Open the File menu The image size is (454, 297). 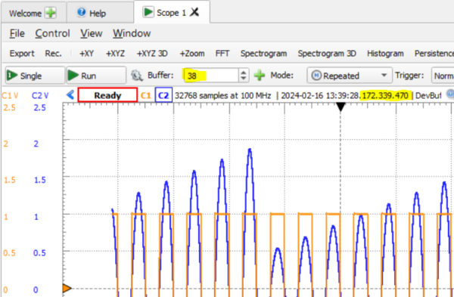tap(17, 33)
